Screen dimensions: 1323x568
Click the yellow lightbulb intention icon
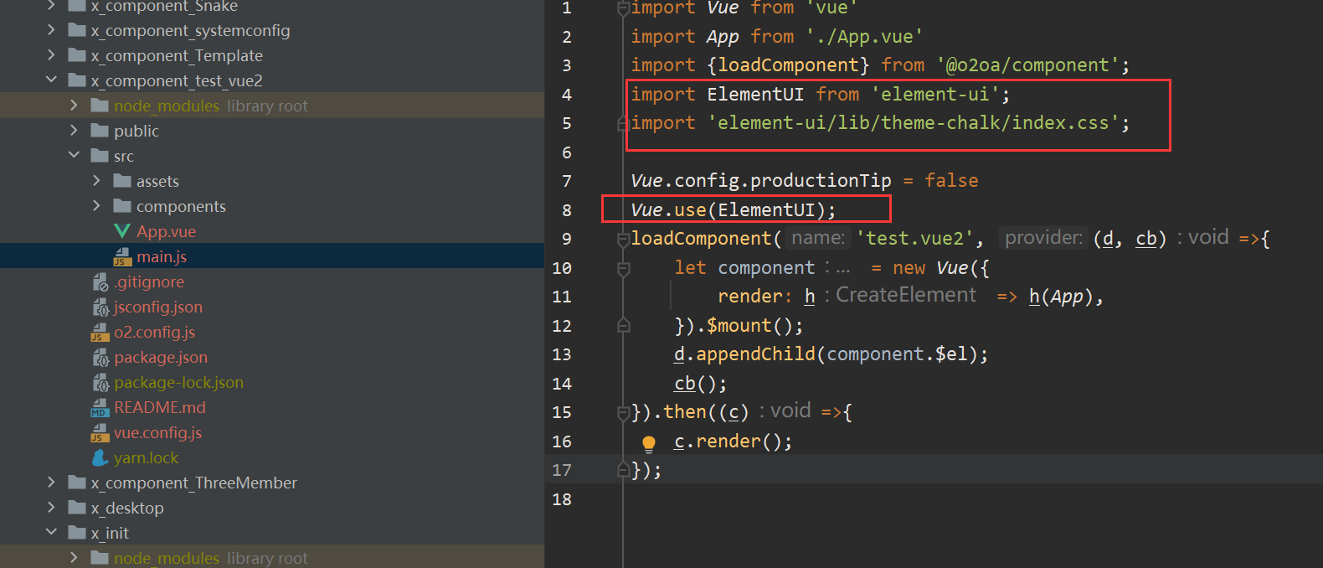(648, 442)
